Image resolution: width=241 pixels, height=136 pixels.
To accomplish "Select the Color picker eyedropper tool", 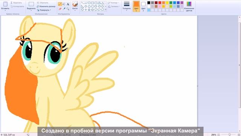I will pyautogui.click(x=64, y=9).
